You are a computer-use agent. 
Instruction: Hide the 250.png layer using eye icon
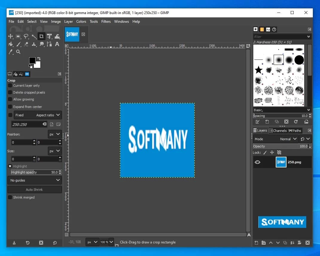257,162
